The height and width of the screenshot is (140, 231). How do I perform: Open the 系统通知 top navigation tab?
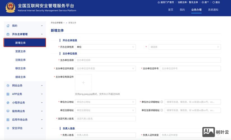click(213, 10)
